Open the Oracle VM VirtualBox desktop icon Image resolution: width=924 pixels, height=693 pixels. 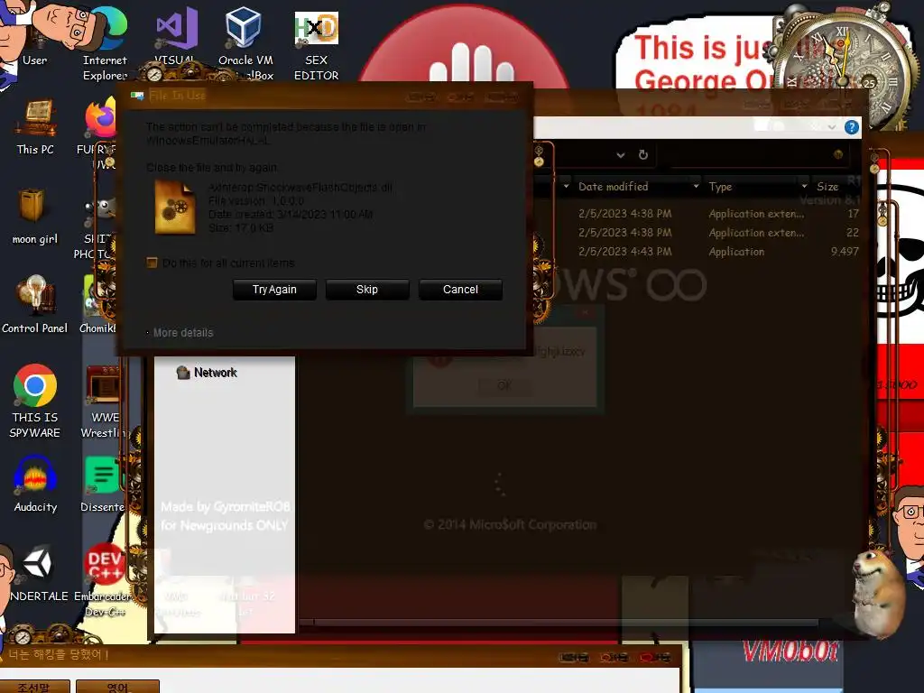[x=245, y=42]
